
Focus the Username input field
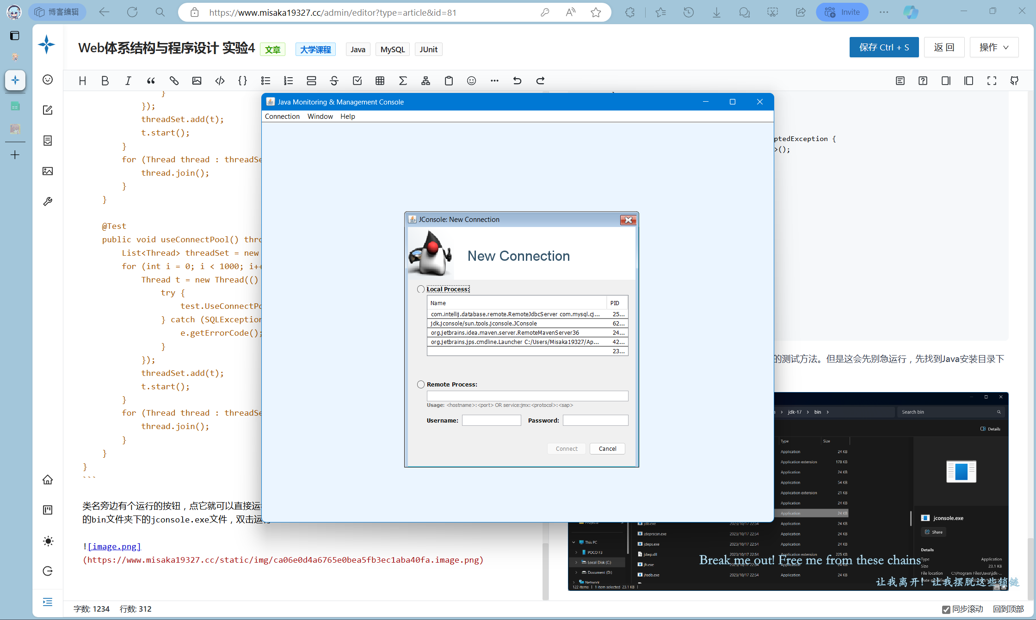pos(491,420)
